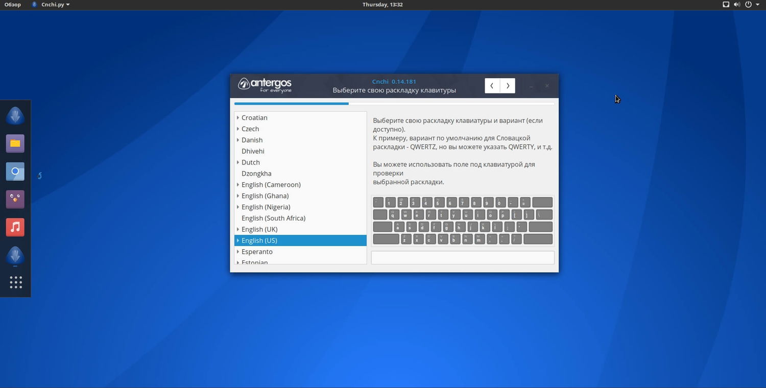Expand the Croatian layout variants
Image resolution: width=766 pixels, height=388 pixels.
[238, 117]
